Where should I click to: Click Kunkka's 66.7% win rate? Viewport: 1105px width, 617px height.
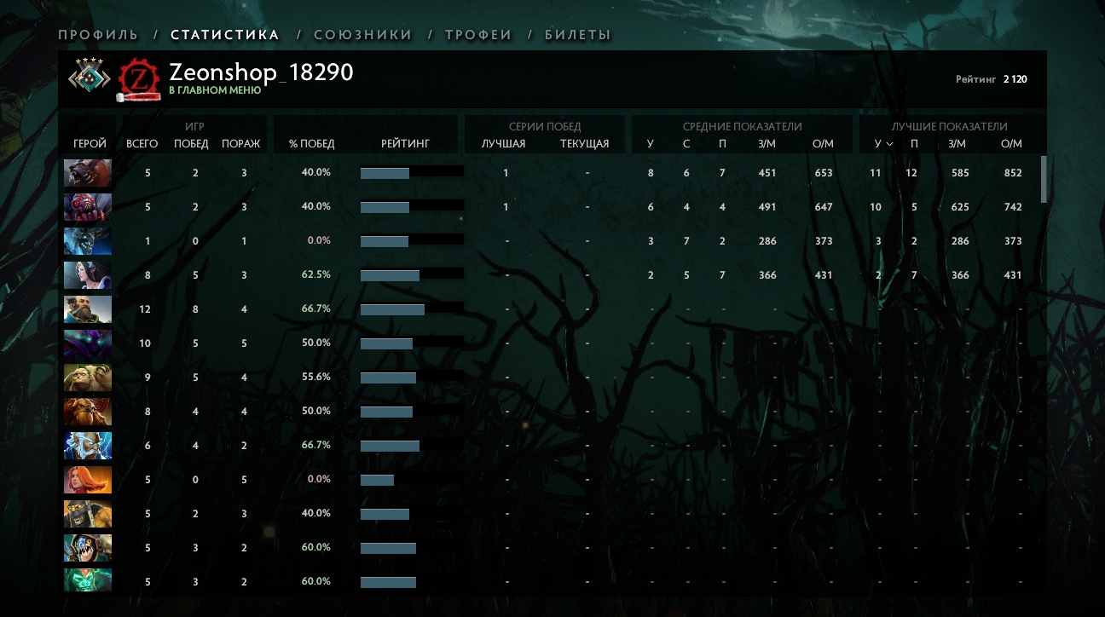pyautogui.click(x=315, y=308)
